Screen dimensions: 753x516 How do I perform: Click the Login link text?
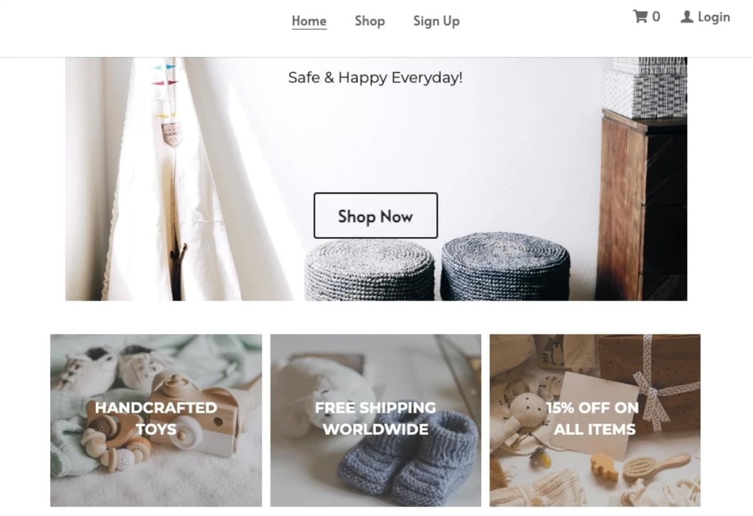[x=714, y=17]
